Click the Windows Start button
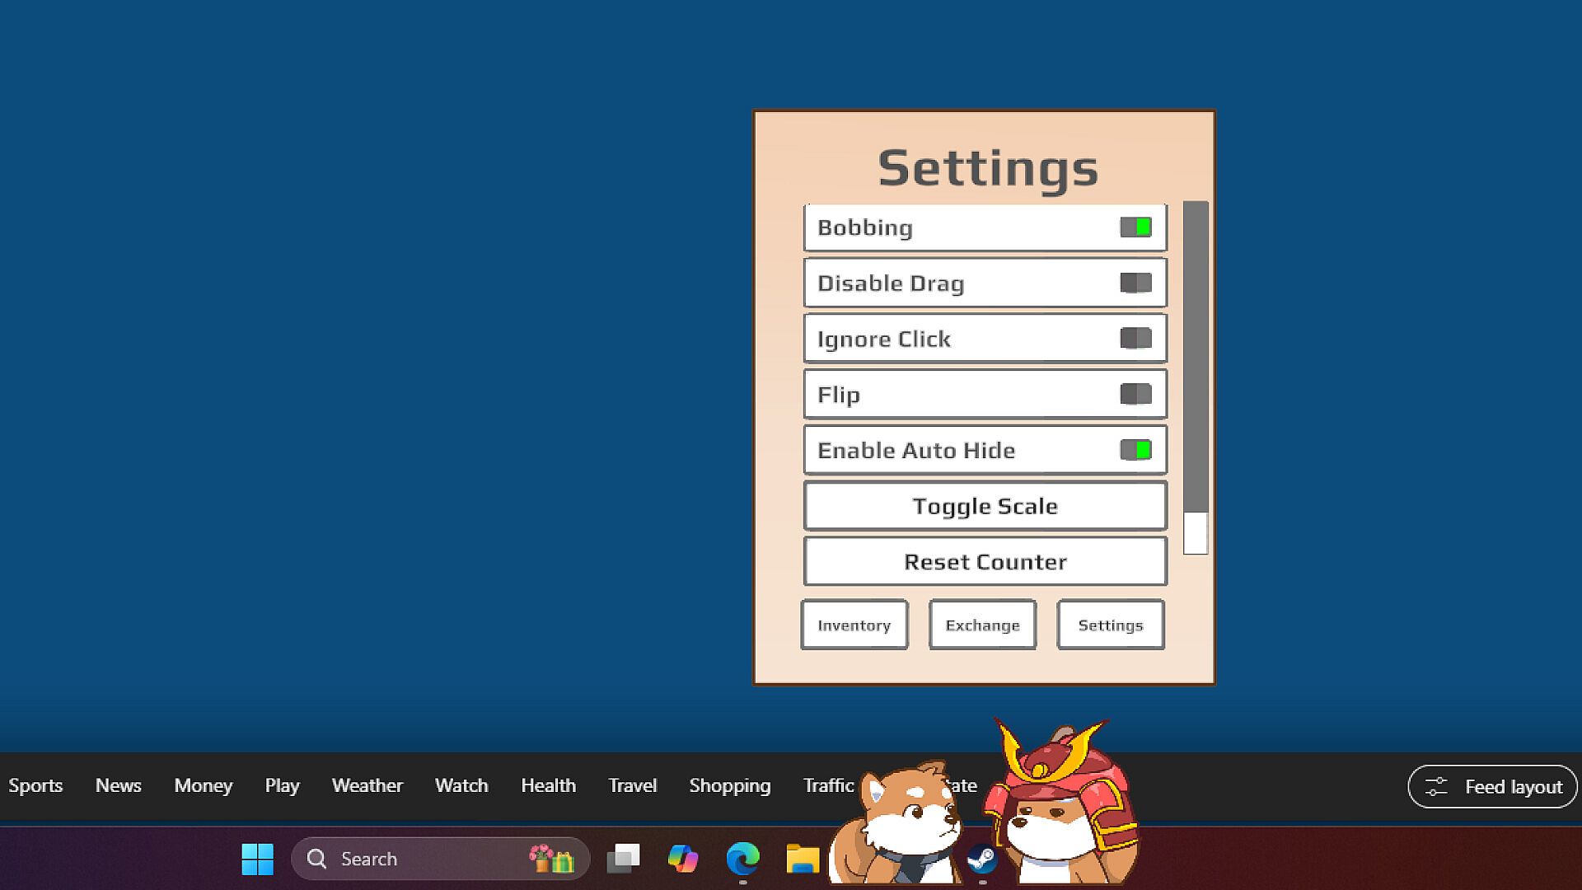This screenshot has width=1582, height=890. pos(257,859)
